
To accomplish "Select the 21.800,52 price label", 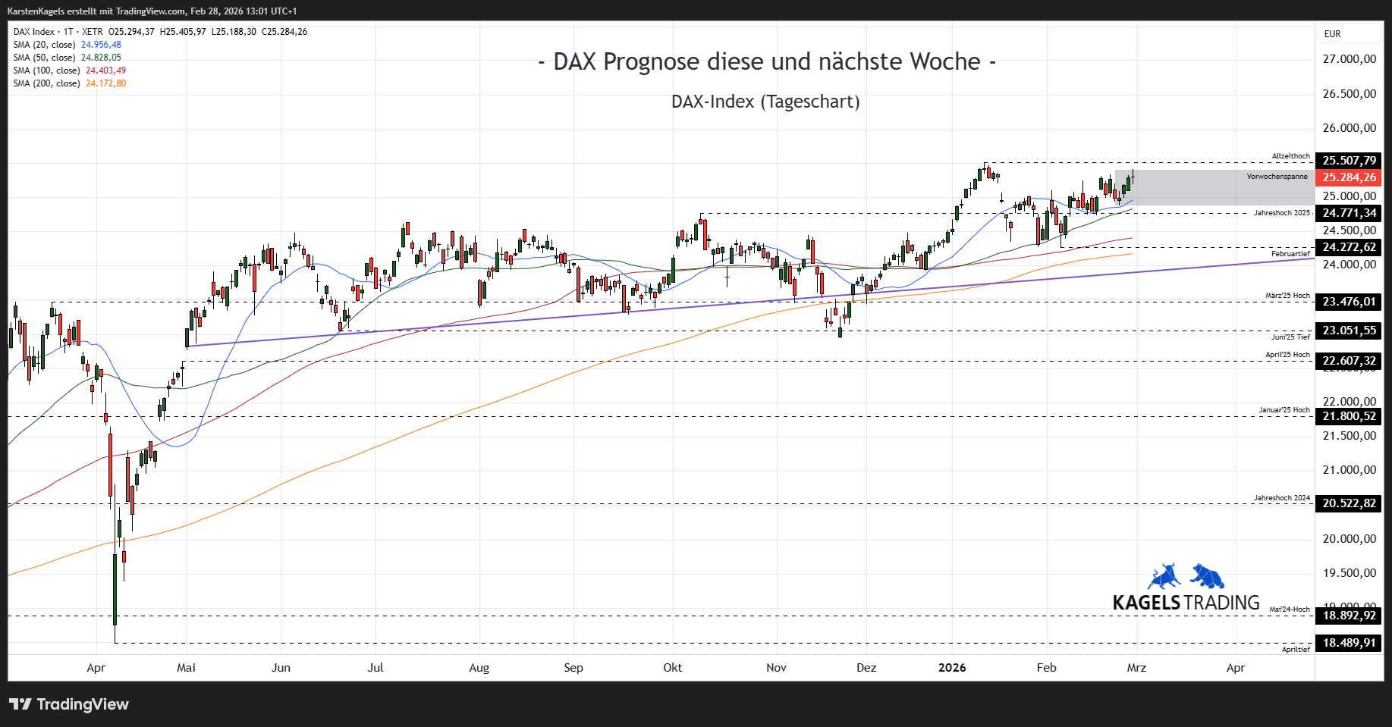I will click(x=1349, y=416).
